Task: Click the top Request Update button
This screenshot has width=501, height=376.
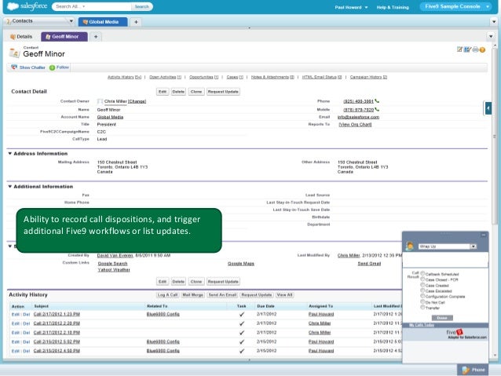Action: 223,92
